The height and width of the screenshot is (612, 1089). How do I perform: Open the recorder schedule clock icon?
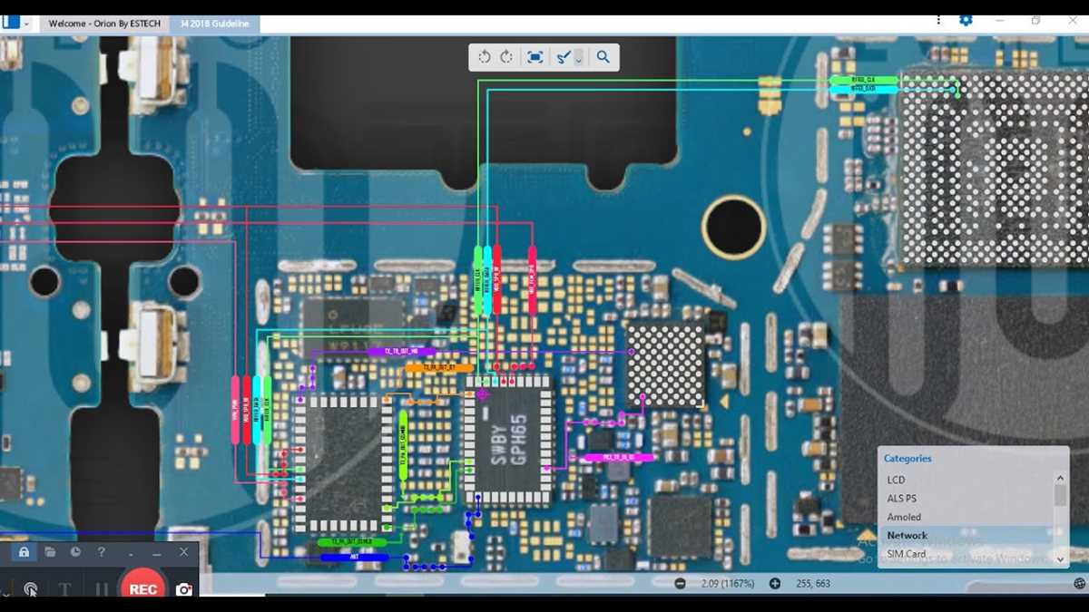tap(75, 552)
